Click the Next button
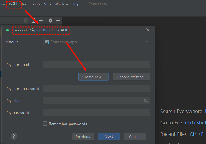 click(x=109, y=136)
